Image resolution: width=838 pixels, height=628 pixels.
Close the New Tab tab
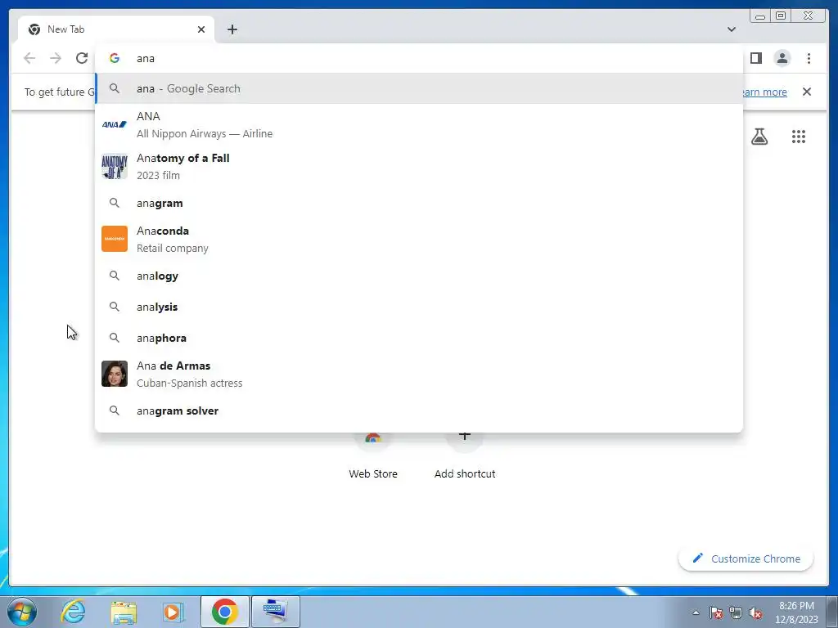click(x=201, y=29)
